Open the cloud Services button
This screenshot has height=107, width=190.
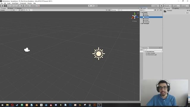[x=161, y=6]
